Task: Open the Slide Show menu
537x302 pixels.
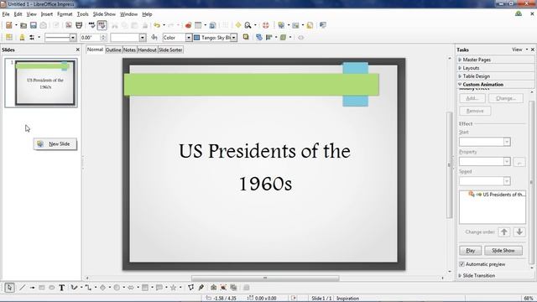Action: pyautogui.click(x=104, y=14)
